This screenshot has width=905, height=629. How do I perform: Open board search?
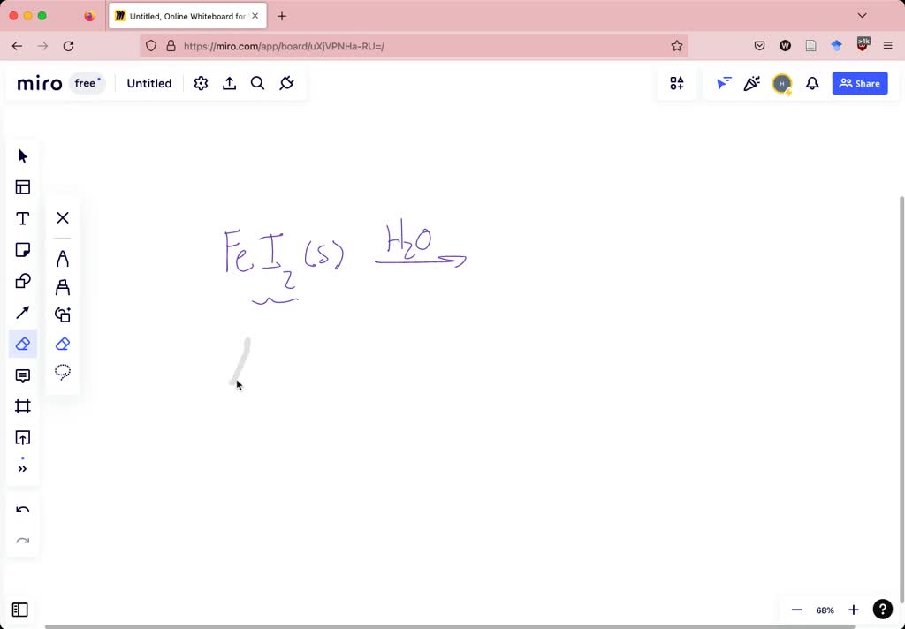click(x=257, y=83)
